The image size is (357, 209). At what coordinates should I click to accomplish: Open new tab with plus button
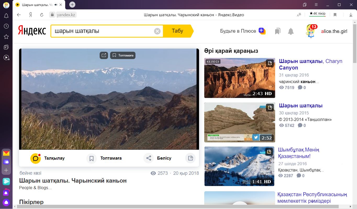pos(72,5)
